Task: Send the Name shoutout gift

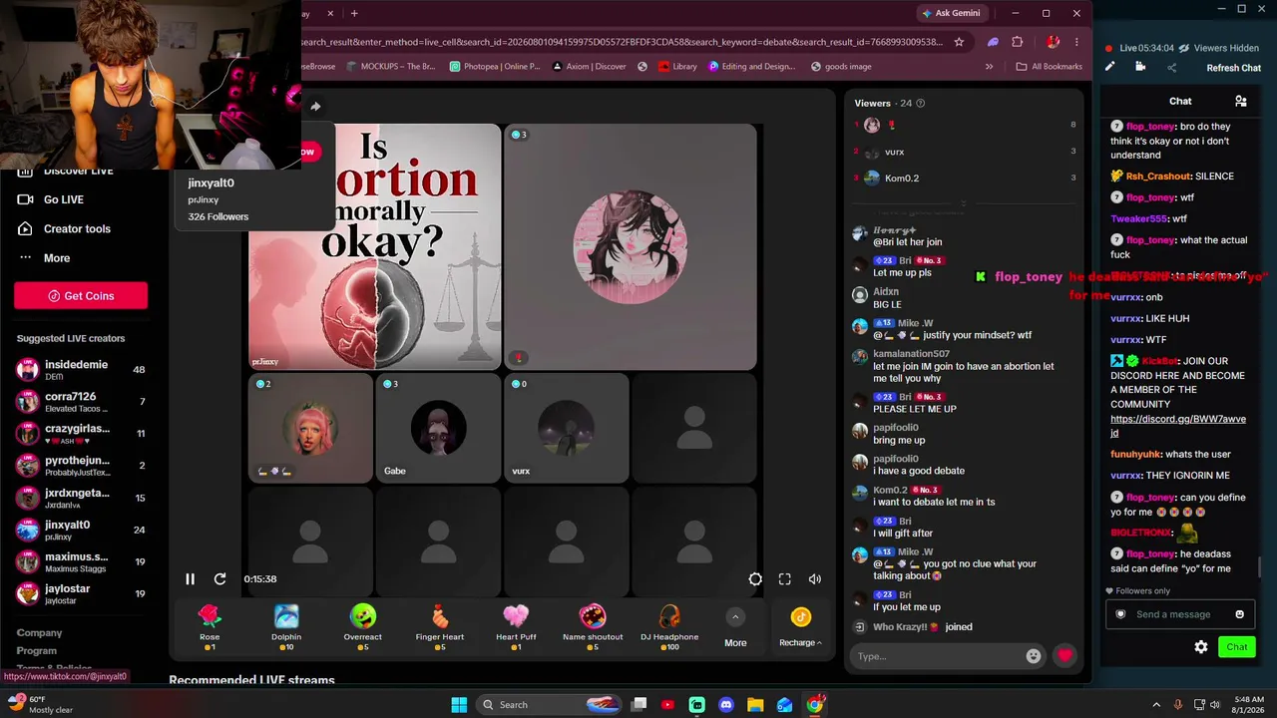Action: pos(593,627)
